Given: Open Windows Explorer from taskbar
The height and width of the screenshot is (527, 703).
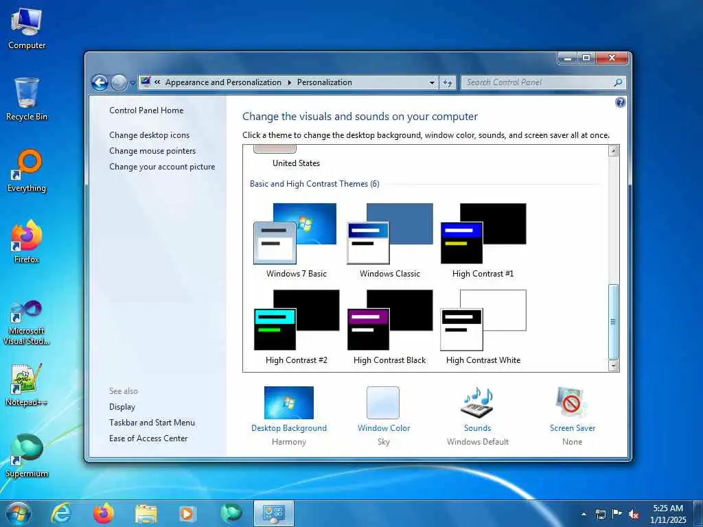Looking at the screenshot, I should coord(146,514).
